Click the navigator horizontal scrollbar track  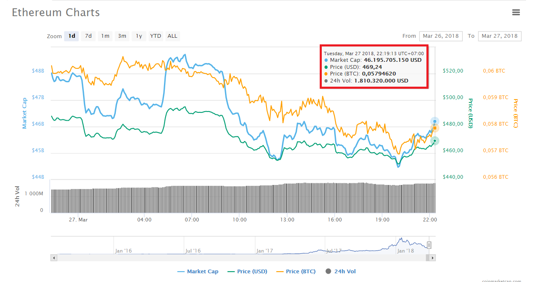tap(241, 258)
